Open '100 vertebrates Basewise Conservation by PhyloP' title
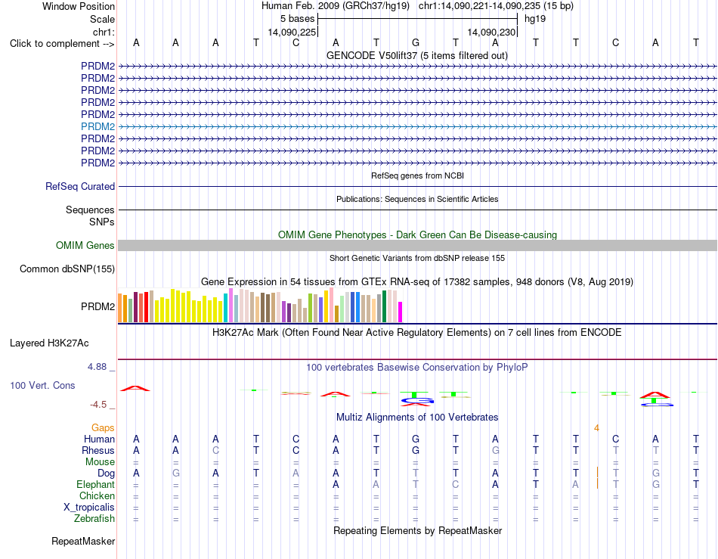The height and width of the screenshot is (559, 718). (417, 367)
